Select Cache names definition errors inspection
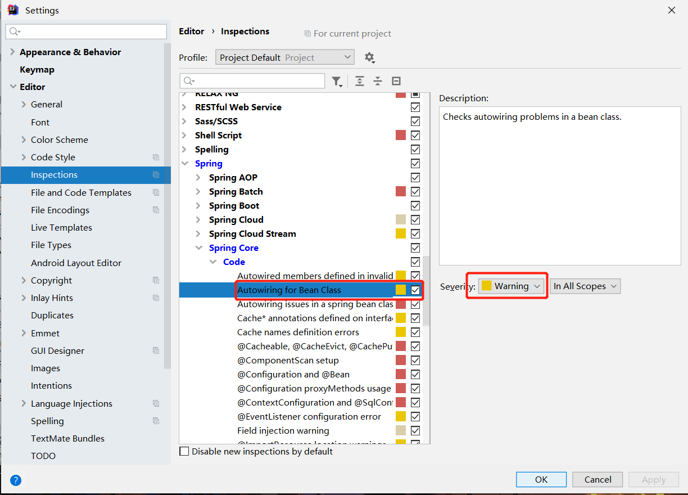Screen dimensions: 688x495 298,332
